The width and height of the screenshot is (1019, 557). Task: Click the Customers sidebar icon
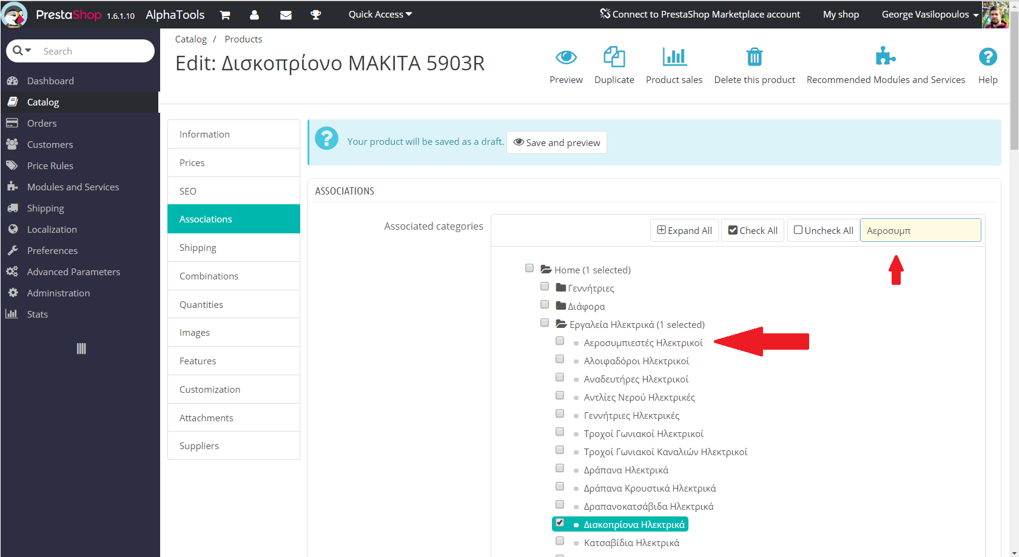pos(12,144)
